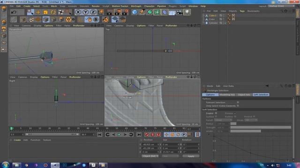Click the Array modeling icon
Viewport: 300px width, 168px height.
click(x=157, y=12)
